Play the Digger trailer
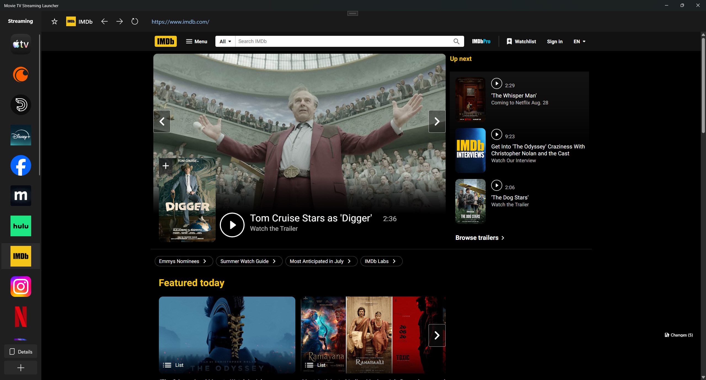This screenshot has width=706, height=380. point(232,225)
